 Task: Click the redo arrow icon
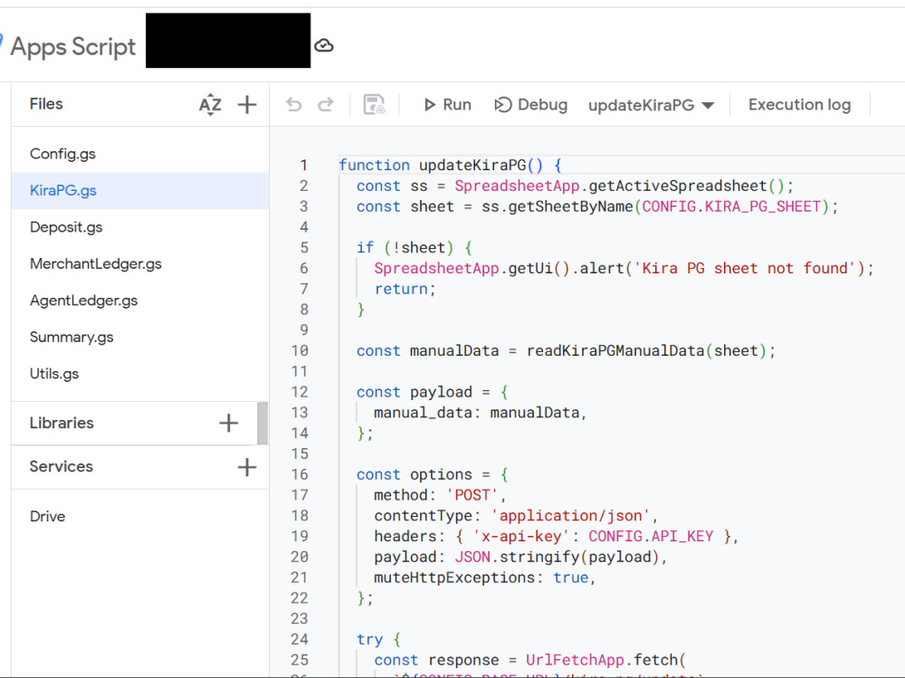tap(326, 104)
